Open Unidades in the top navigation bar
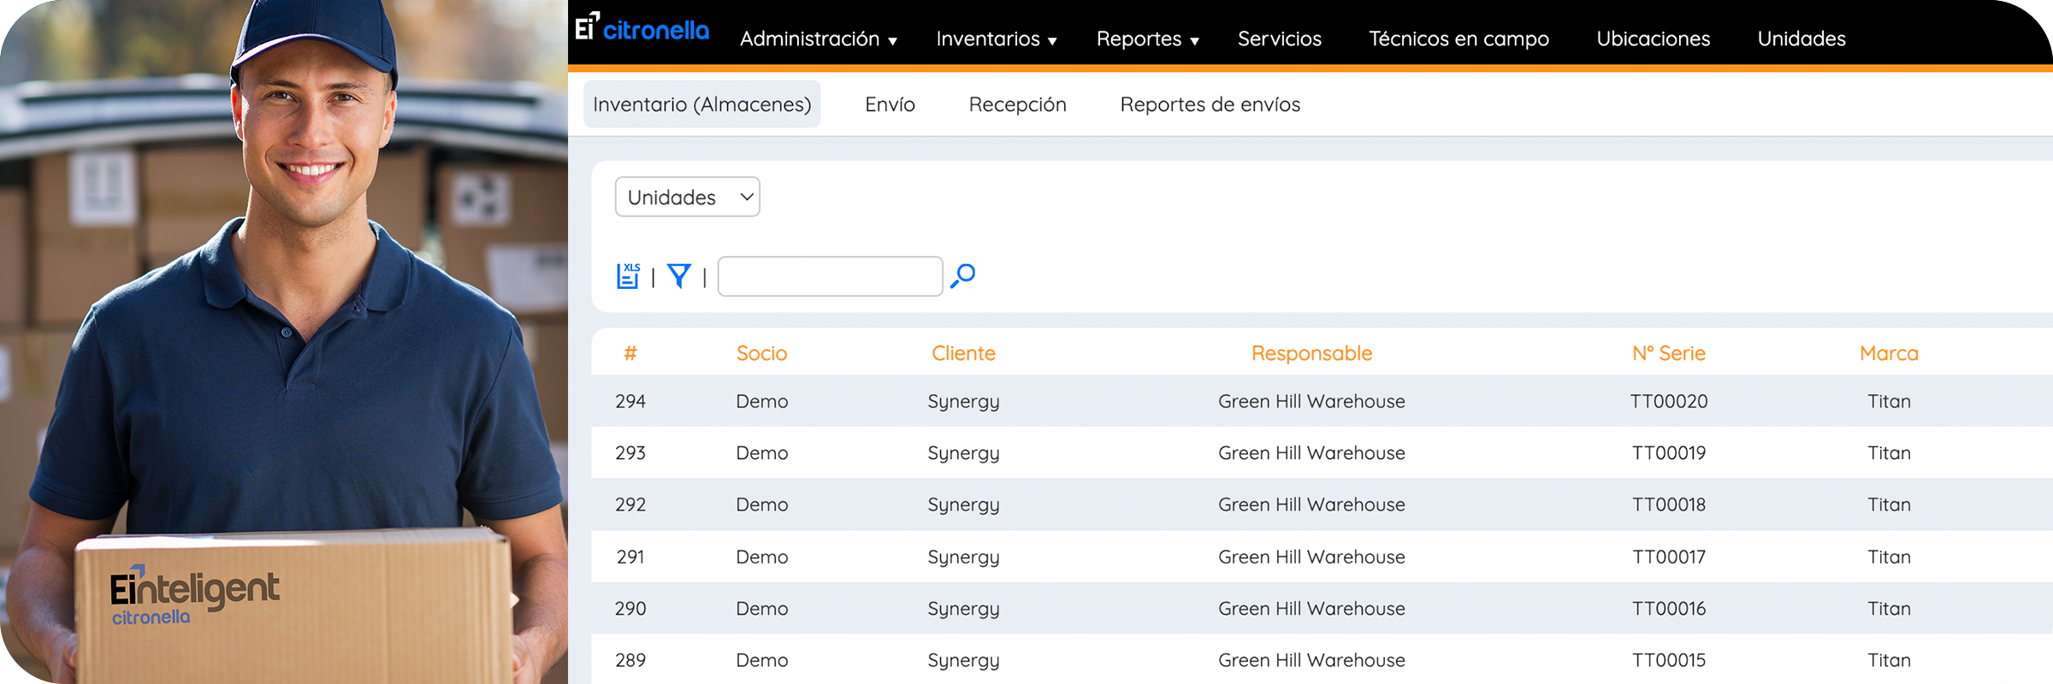The image size is (2053, 684). click(x=1801, y=39)
